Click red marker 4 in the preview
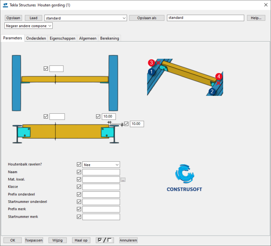This screenshot has width=271, height=246. pyautogui.click(x=219, y=76)
